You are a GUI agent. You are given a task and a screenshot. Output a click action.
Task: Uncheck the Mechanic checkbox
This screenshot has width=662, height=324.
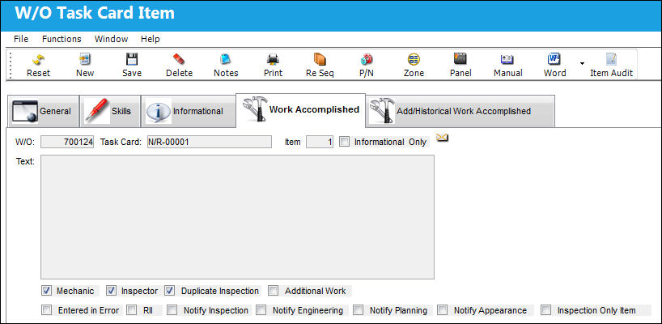click(x=46, y=291)
